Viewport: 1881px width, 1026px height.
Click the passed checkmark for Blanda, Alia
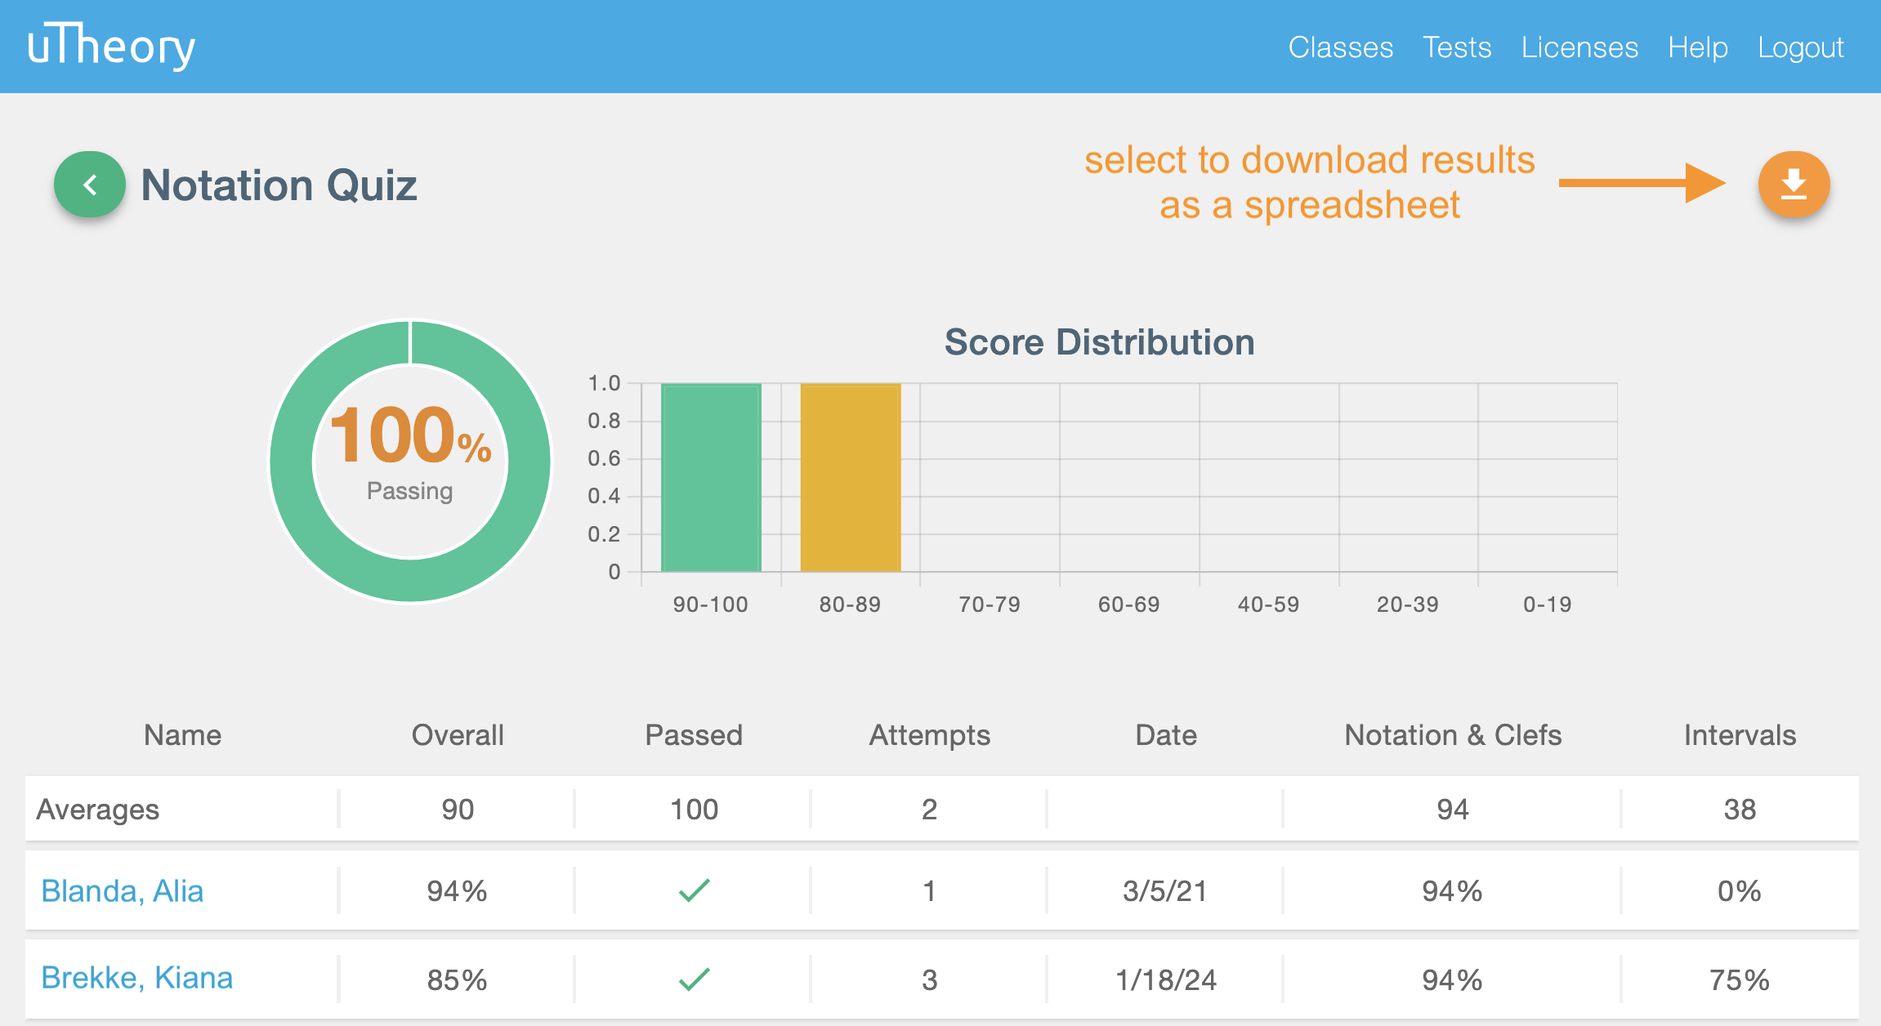pos(695,890)
